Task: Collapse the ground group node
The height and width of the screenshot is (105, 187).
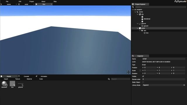Action: point(138,24)
